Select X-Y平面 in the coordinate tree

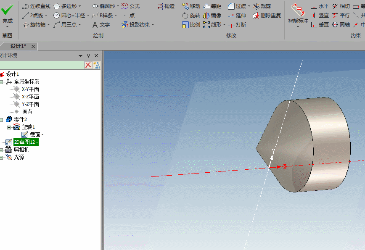pos(30,89)
